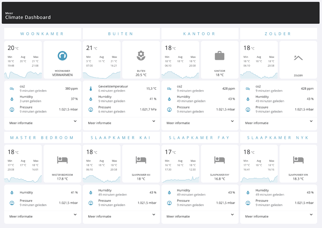Click the Kantoor Pressure gauge icon

(x=169, y=109)
